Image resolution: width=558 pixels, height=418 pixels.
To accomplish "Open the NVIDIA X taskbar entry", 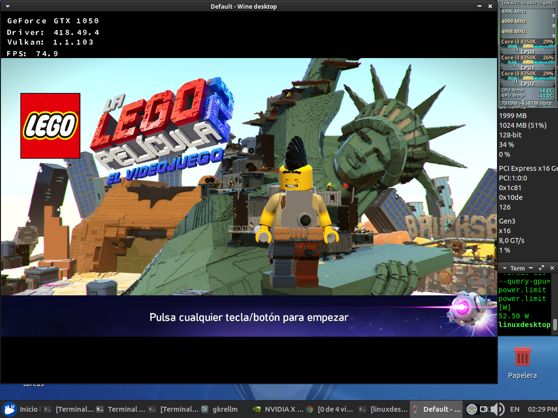I will [279, 409].
